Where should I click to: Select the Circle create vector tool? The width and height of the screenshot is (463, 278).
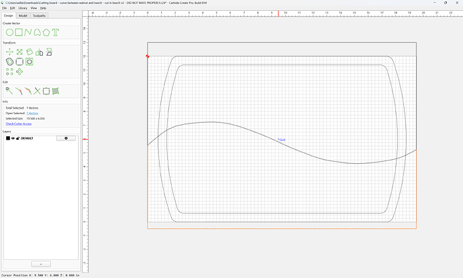click(x=9, y=32)
